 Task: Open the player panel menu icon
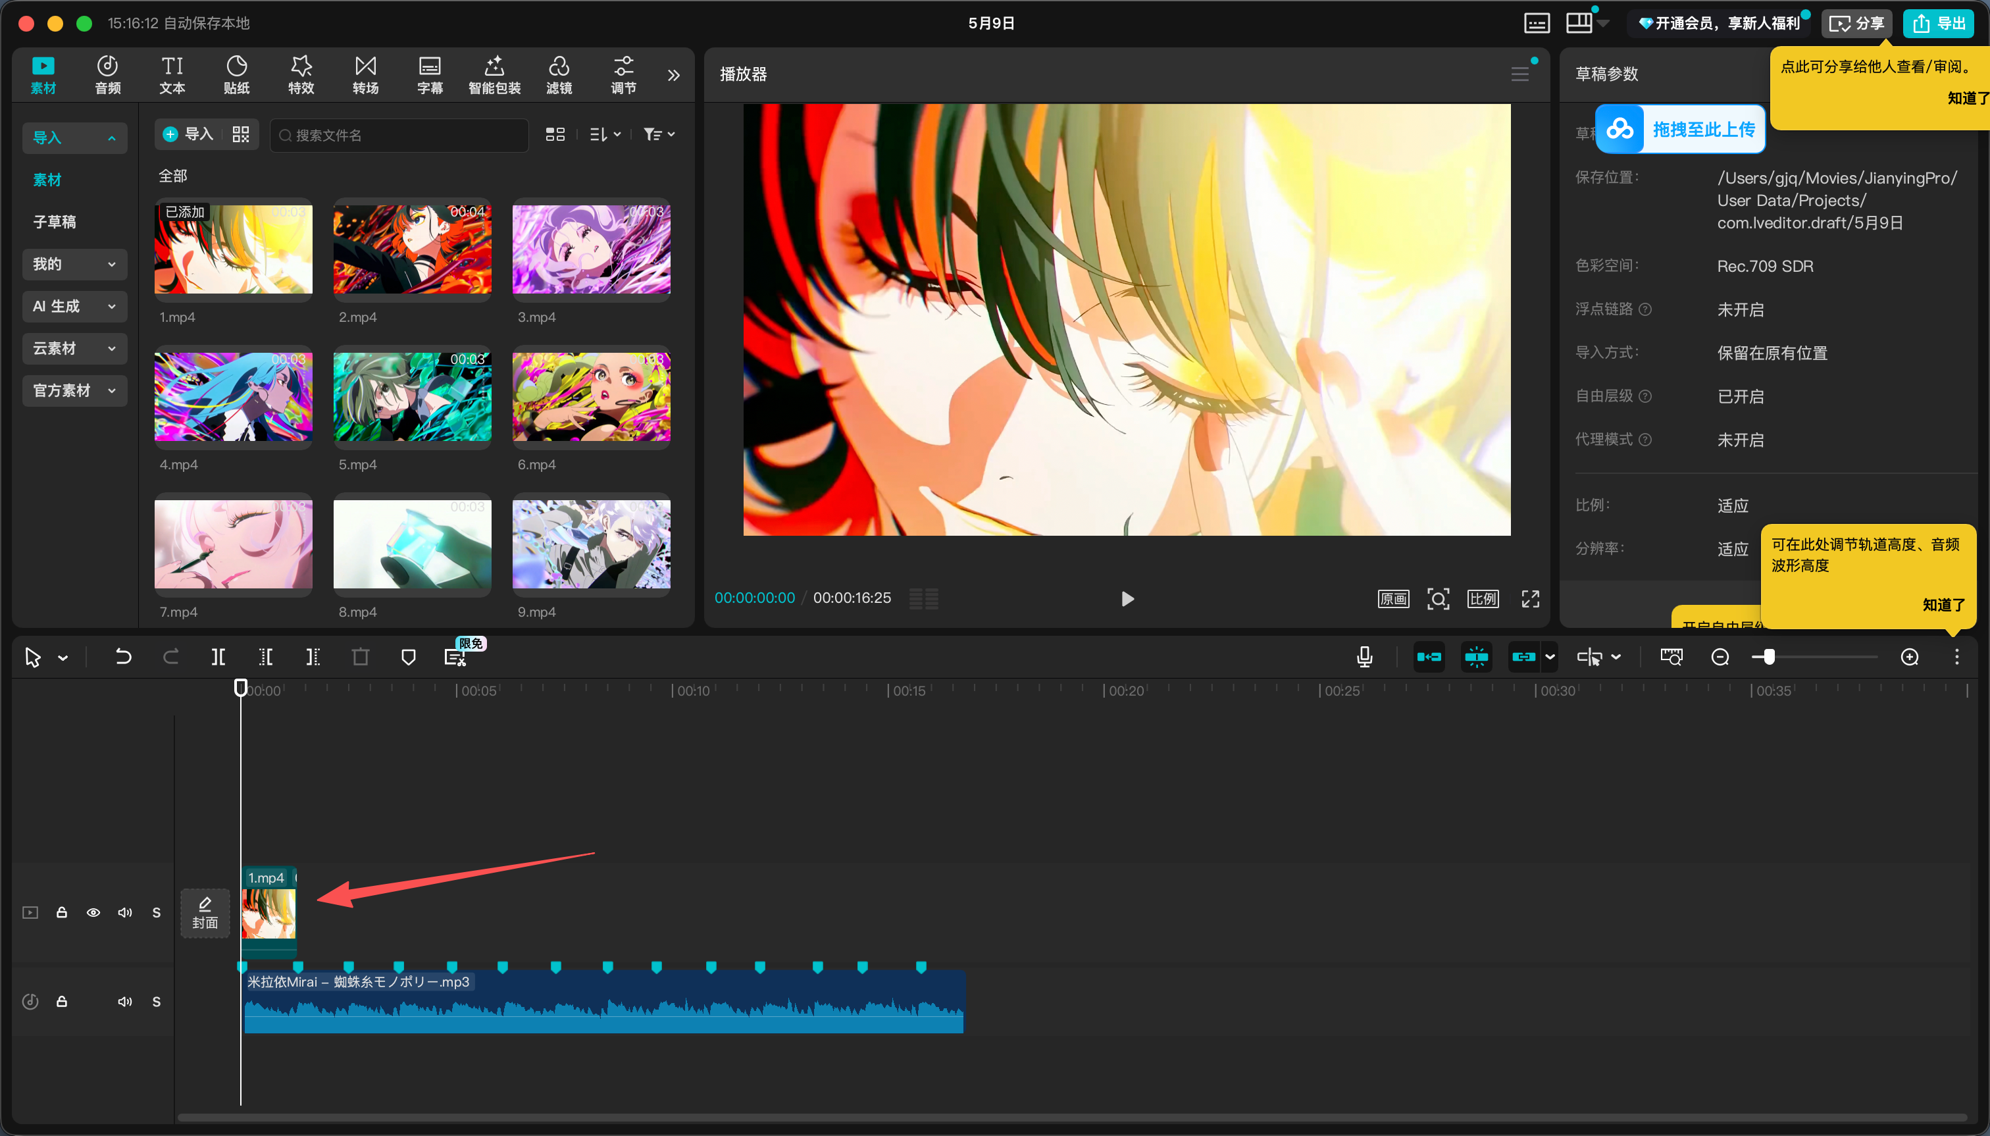coord(1519,74)
